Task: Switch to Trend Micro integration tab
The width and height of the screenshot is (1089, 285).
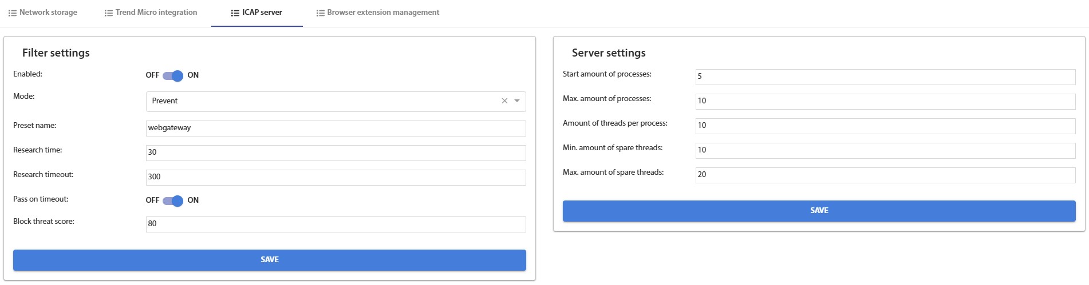Action: (151, 13)
